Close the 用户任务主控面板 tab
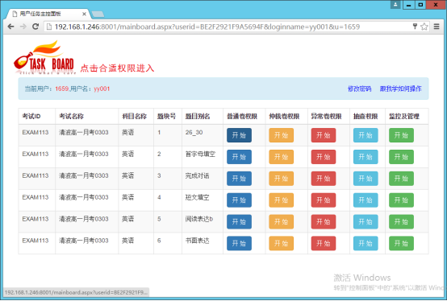Screen dimensions: 447x301 pos(84,14)
